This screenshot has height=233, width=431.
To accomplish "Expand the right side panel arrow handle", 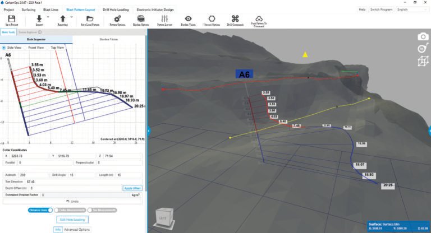I will pyautogui.click(x=430, y=131).
